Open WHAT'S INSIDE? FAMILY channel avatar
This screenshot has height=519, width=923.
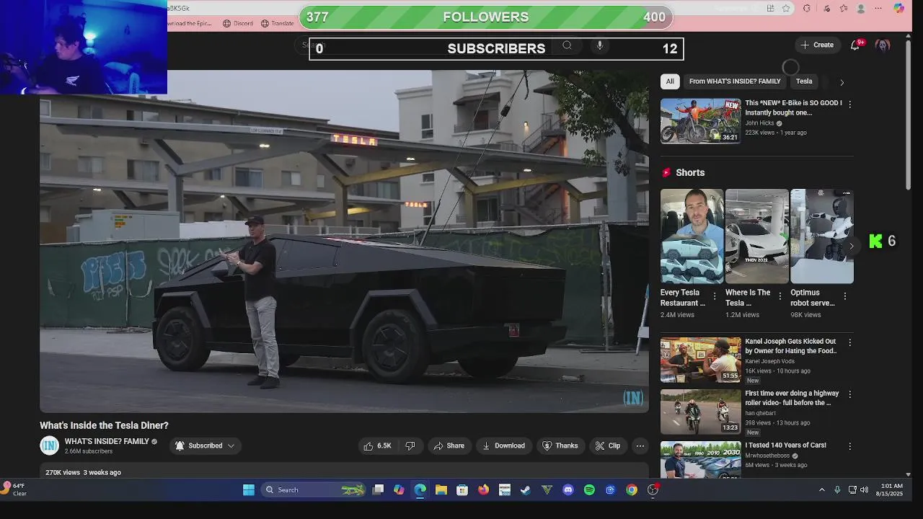49,445
